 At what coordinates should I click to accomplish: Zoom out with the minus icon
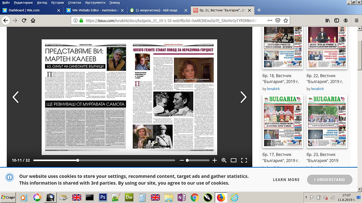point(182,160)
